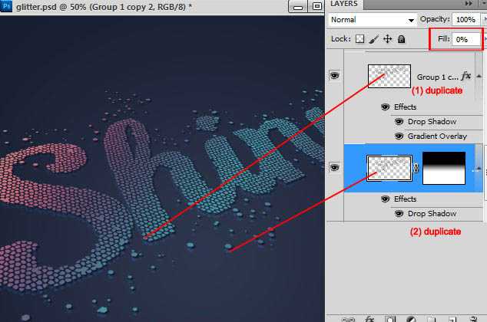
Task: Click the add layer mask icon
Action: click(389, 319)
